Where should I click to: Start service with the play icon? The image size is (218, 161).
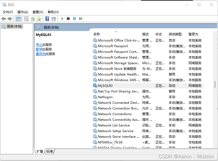62,19
